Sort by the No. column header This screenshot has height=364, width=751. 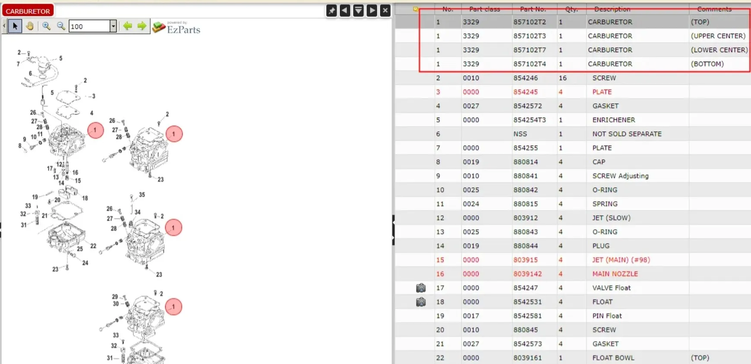click(448, 9)
